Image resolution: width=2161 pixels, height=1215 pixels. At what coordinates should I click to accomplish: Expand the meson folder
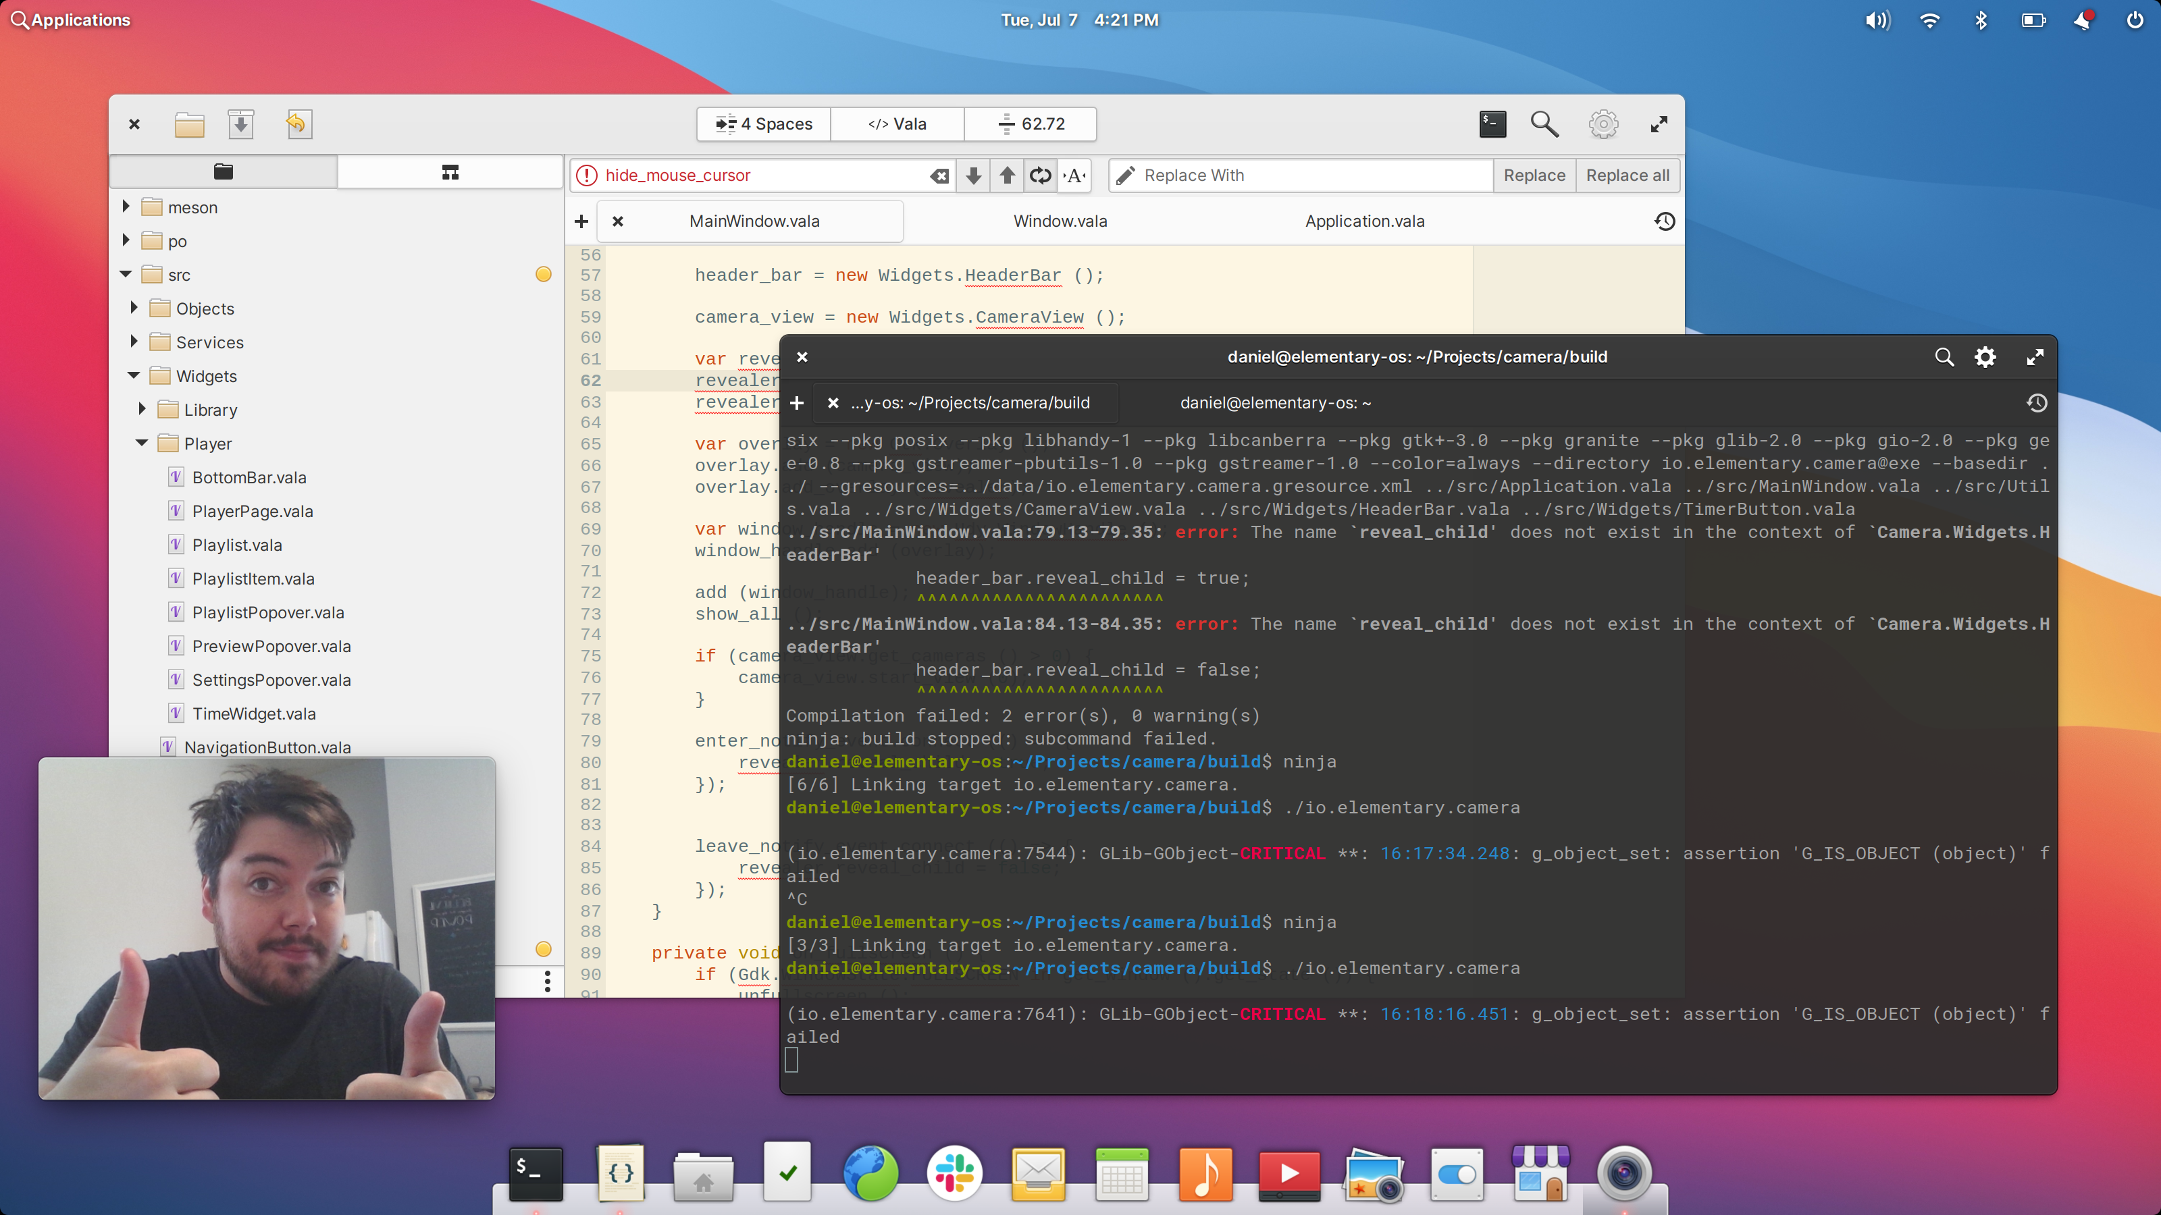pos(126,207)
